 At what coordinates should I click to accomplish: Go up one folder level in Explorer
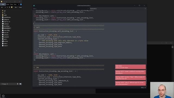pos(10,7)
